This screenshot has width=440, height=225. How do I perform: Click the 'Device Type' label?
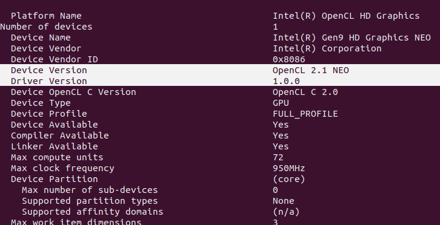click(x=41, y=103)
